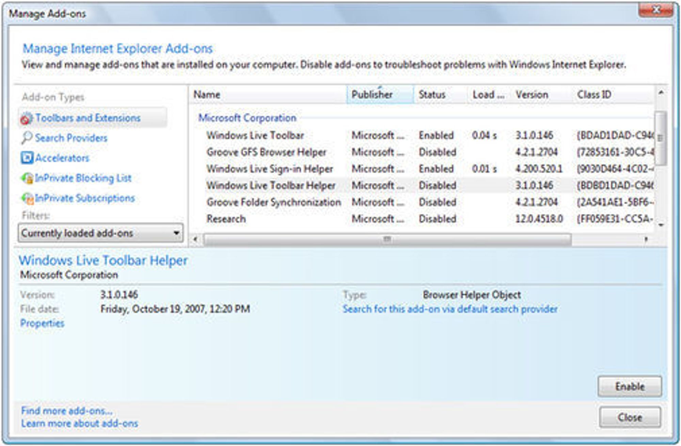681x446 pixels.
Task: Open the Currently loaded add-ons filter dropdown
Action: coord(100,233)
